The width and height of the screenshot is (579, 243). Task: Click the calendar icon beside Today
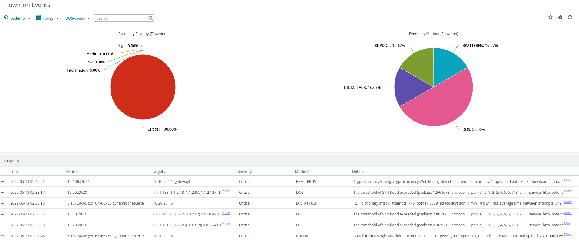pyautogui.click(x=38, y=18)
